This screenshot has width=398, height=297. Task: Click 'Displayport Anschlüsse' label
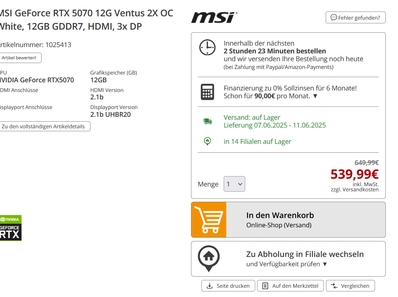[x=26, y=107]
